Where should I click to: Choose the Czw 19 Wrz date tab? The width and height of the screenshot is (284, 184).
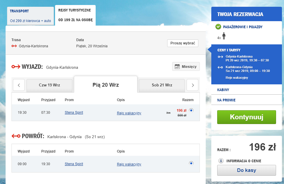(x=49, y=86)
